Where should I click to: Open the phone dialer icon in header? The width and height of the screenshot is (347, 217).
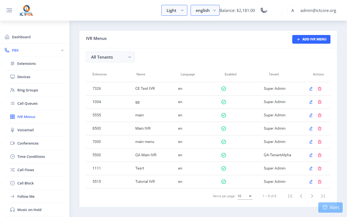tap(264, 10)
